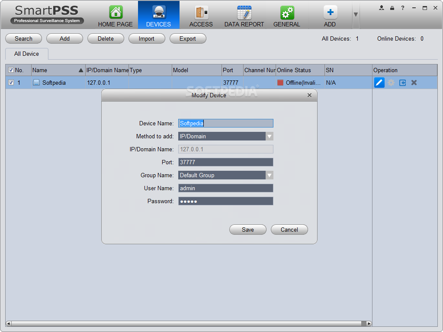This screenshot has width=443, height=332.
Task: Open the HOME PAGE module
Action: (x=115, y=16)
